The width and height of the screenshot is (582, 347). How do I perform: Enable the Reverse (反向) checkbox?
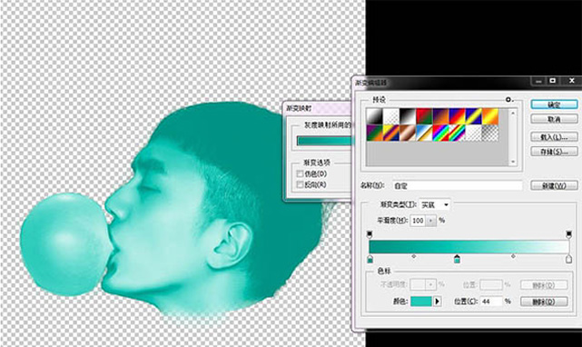300,184
